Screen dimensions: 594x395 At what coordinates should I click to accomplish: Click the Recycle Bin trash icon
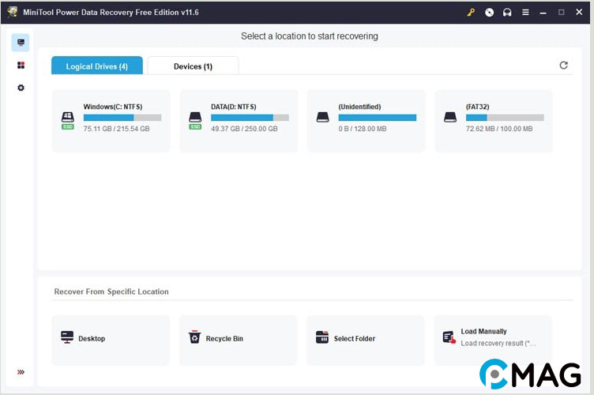point(195,337)
